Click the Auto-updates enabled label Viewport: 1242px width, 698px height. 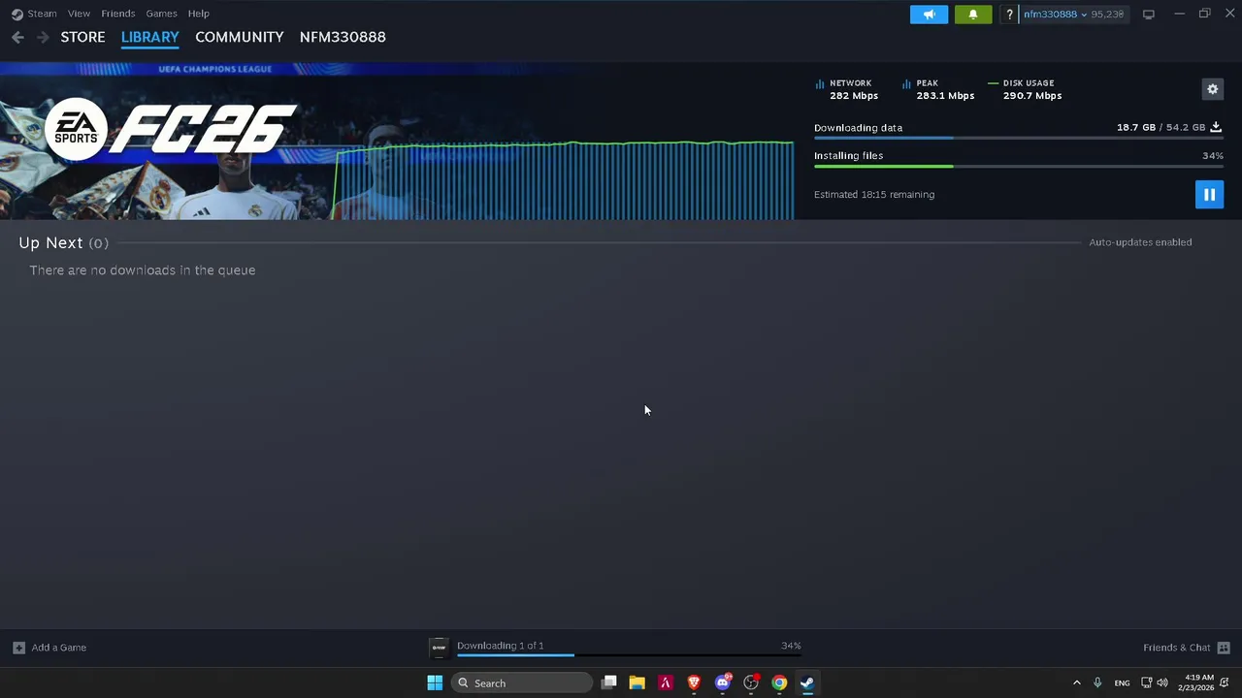click(1140, 242)
